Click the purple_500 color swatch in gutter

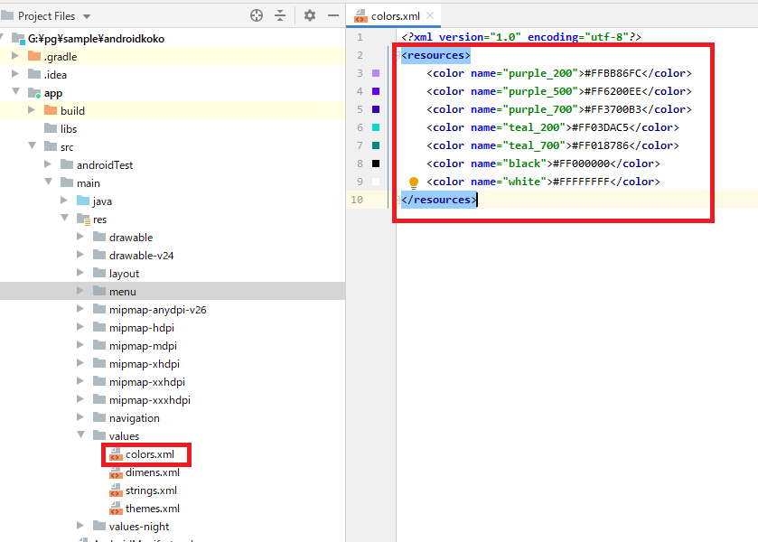point(376,91)
